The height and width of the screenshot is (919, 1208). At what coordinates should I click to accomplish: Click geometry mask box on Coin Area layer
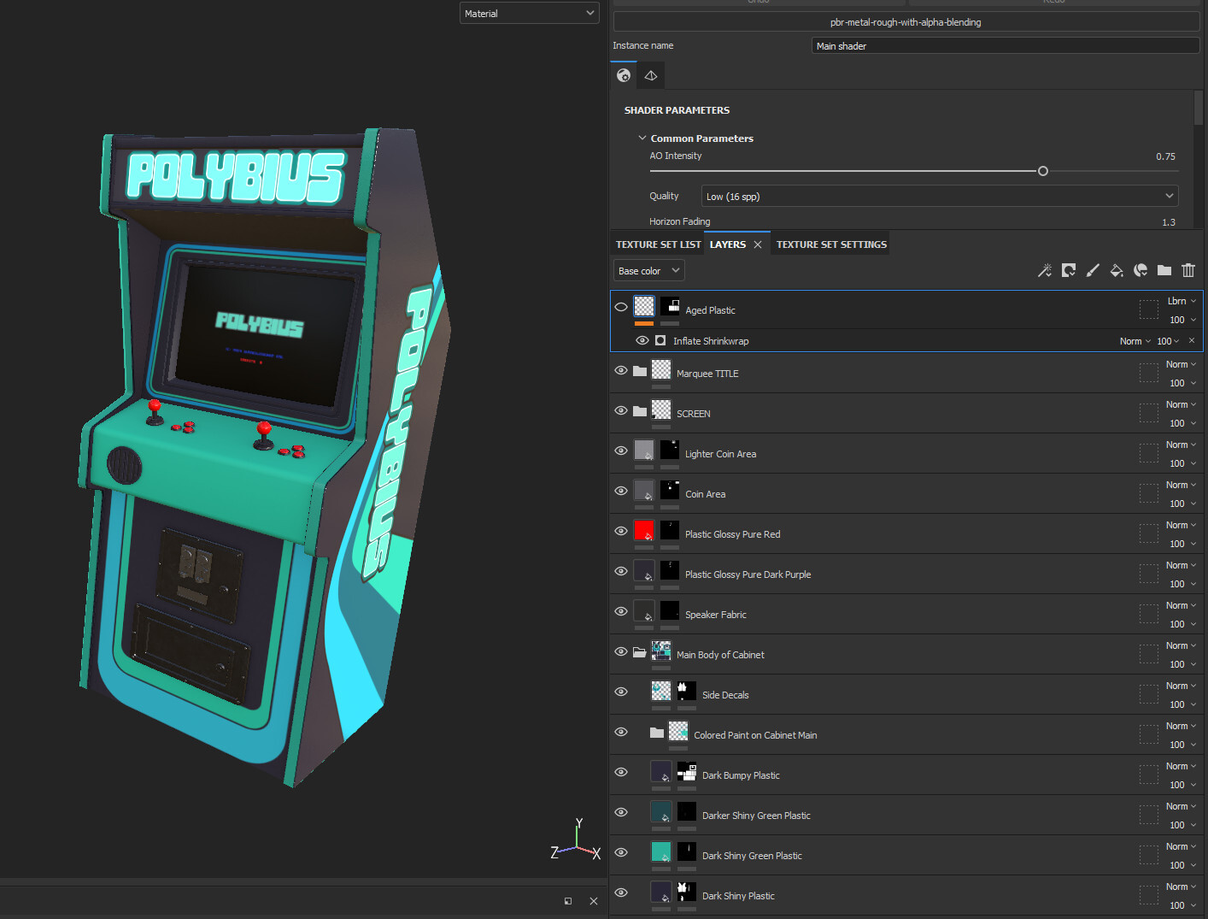(1148, 493)
